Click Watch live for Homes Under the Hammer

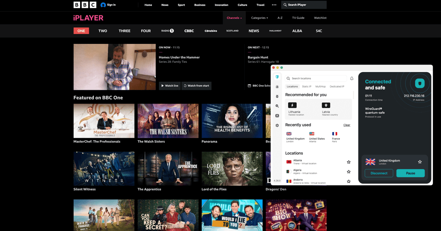point(170,86)
